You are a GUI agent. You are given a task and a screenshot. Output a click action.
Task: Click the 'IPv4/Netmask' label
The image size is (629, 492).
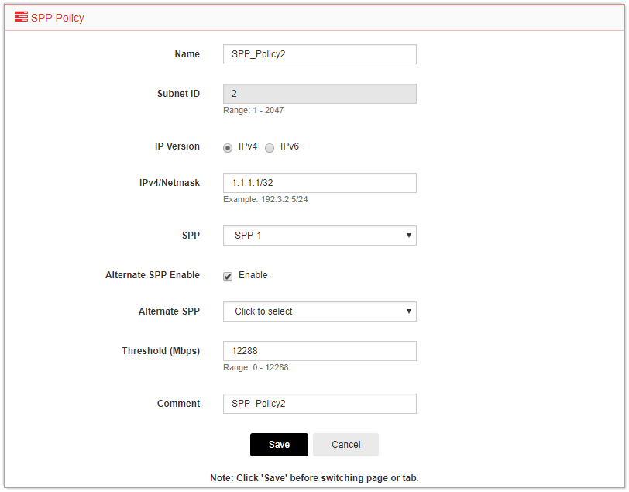pos(170,183)
